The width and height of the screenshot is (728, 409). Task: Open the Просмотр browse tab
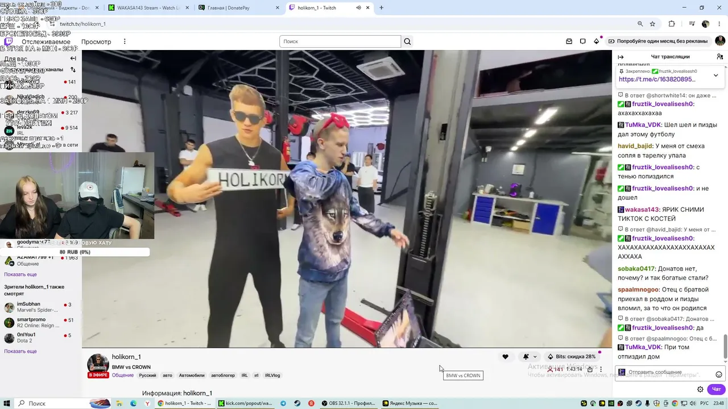pyautogui.click(x=96, y=41)
